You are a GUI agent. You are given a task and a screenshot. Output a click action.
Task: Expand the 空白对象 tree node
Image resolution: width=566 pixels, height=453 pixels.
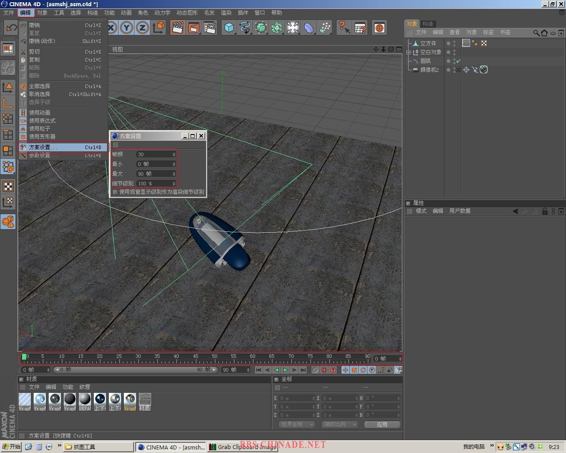tap(409, 52)
